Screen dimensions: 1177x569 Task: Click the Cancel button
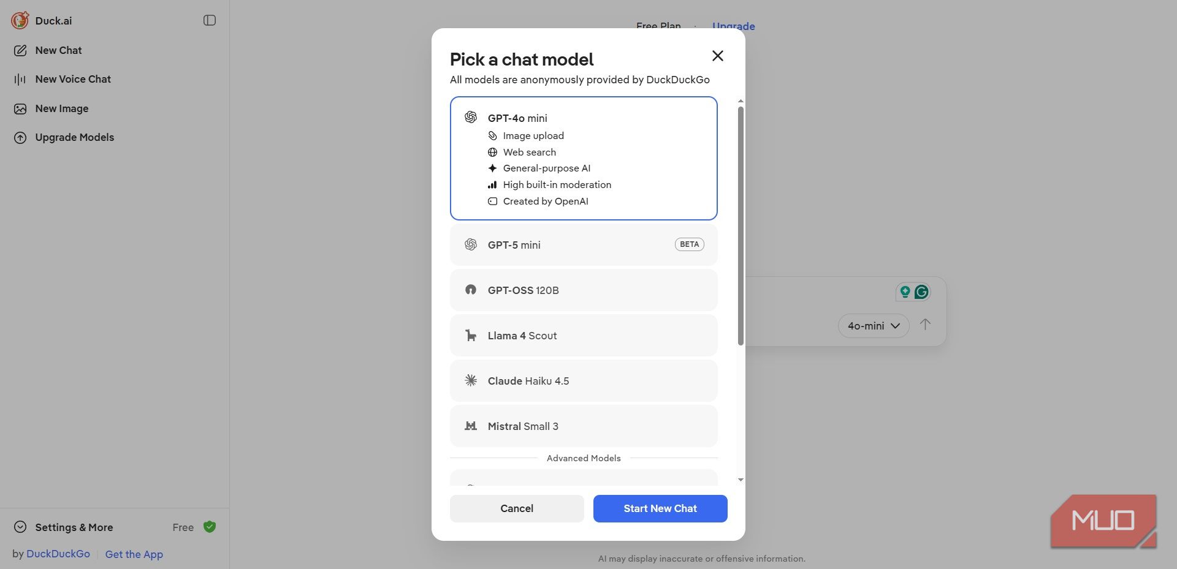(x=517, y=508)
